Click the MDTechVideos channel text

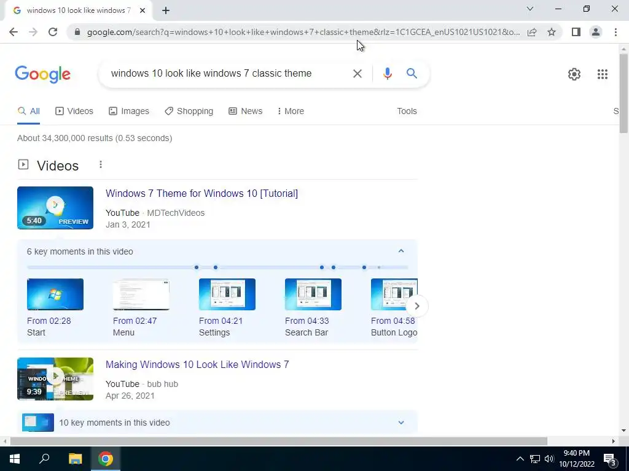click(x=176, y=213)
